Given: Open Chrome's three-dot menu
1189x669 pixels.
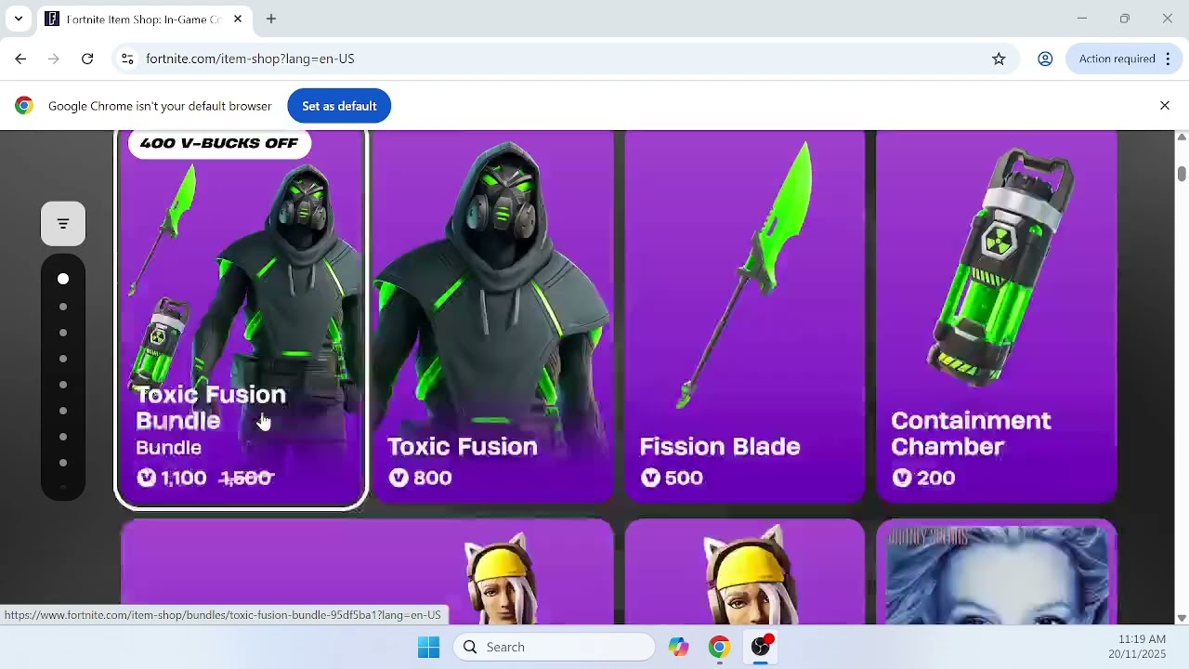Looking at the screenshot, I should tap(1169, 59).
